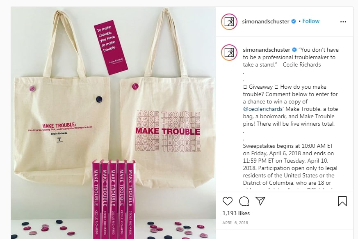358x239 pixels.
Task: Click the pink bookmark in the photo
Action: pyautogui.click(x=111, y=49)
